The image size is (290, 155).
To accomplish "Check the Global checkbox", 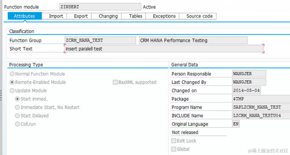I will pyautogui.click(x=174, y=149).
